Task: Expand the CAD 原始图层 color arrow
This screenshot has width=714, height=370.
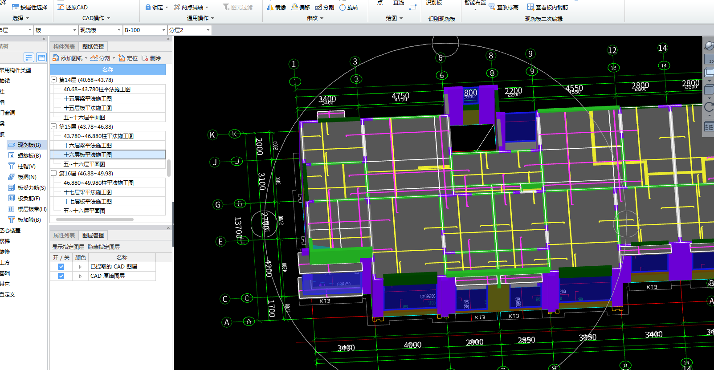Action: click(80, 276)
